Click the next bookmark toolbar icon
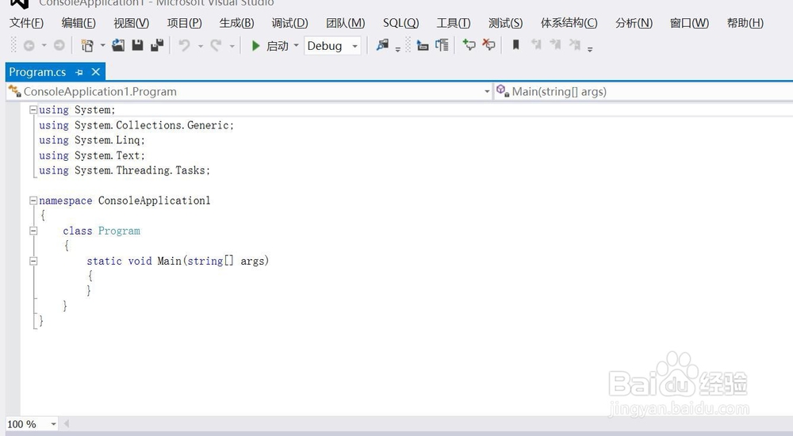Screen dimensions: 793x436 pos(555,45)
